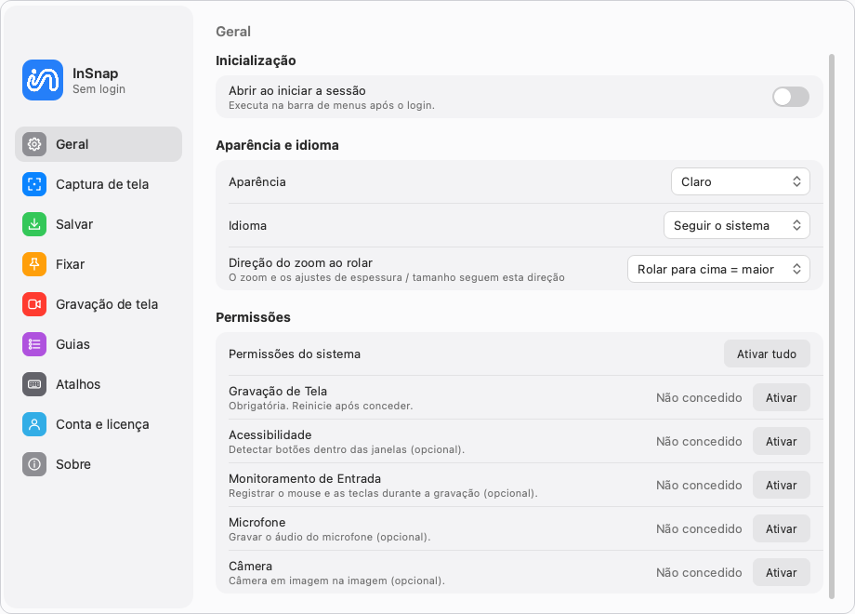
Task: Click the Inicialização section heading
Action: (x=256, y=60)
